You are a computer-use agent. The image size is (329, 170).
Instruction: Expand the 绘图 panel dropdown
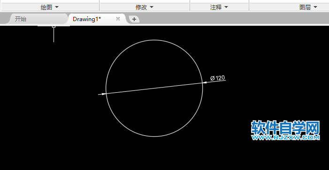(x=50, y=7)
